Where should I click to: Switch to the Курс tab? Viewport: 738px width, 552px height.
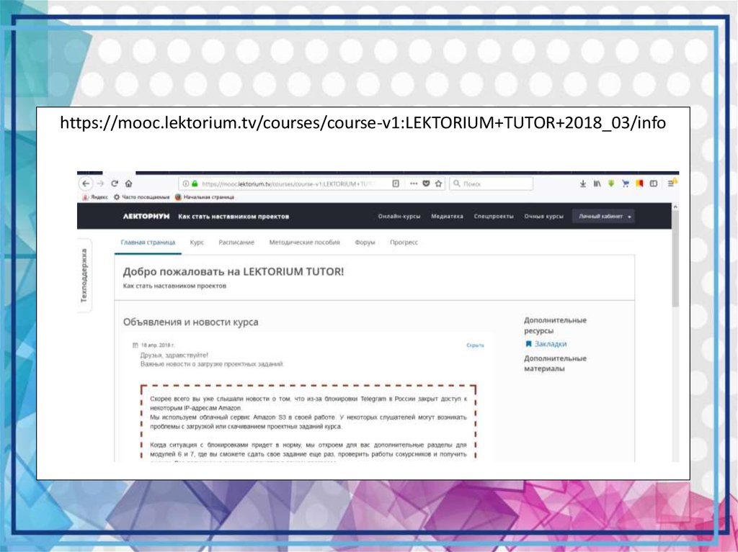[x=197, y=242]
